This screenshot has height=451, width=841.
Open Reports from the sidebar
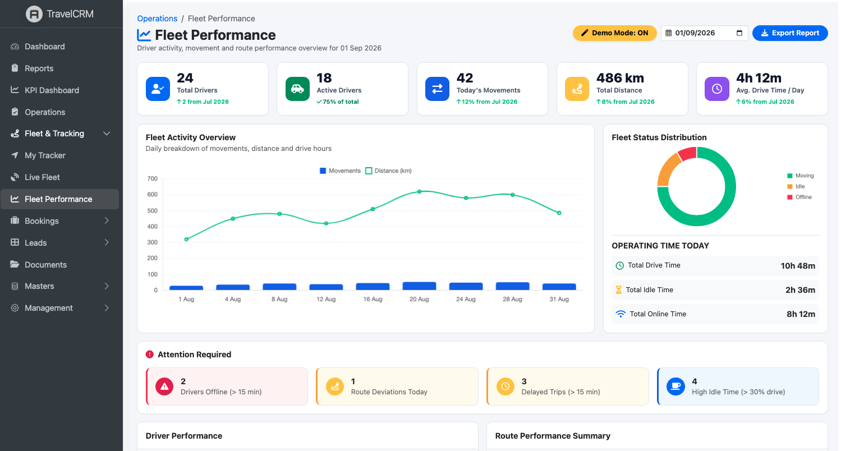(x=59, y=68)
